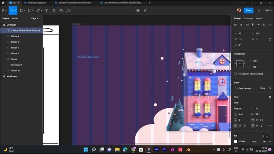Add a new tab with plus button

tap(149, 3)
